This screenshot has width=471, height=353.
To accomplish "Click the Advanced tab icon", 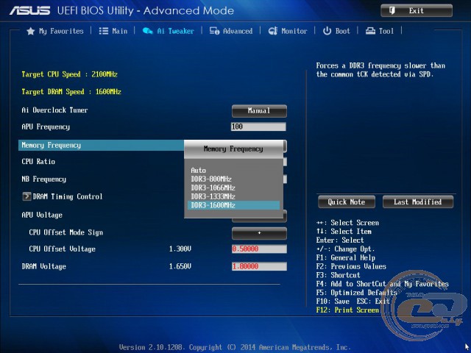I will [x=214, y=31].
